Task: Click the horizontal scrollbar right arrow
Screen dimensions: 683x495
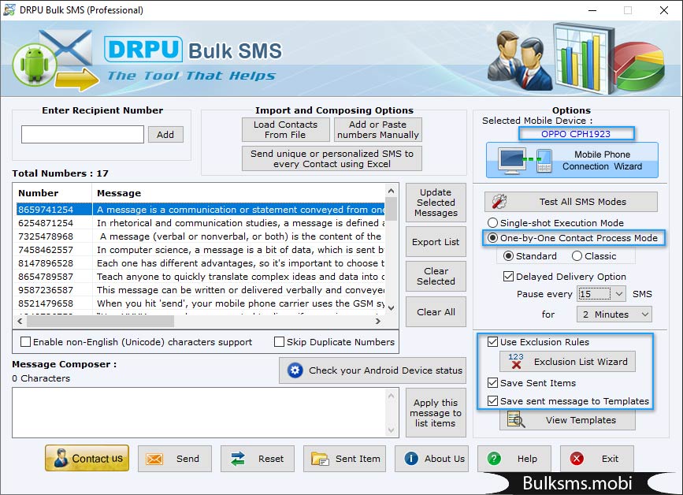Action: (378, 321)
